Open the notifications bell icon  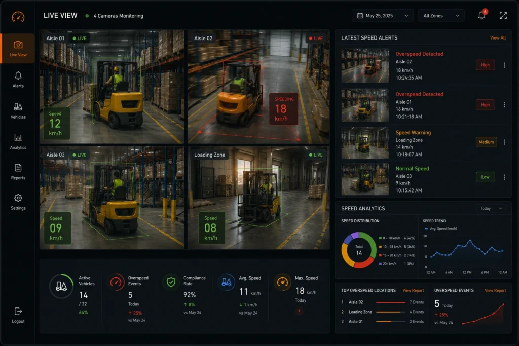[481, 15]
